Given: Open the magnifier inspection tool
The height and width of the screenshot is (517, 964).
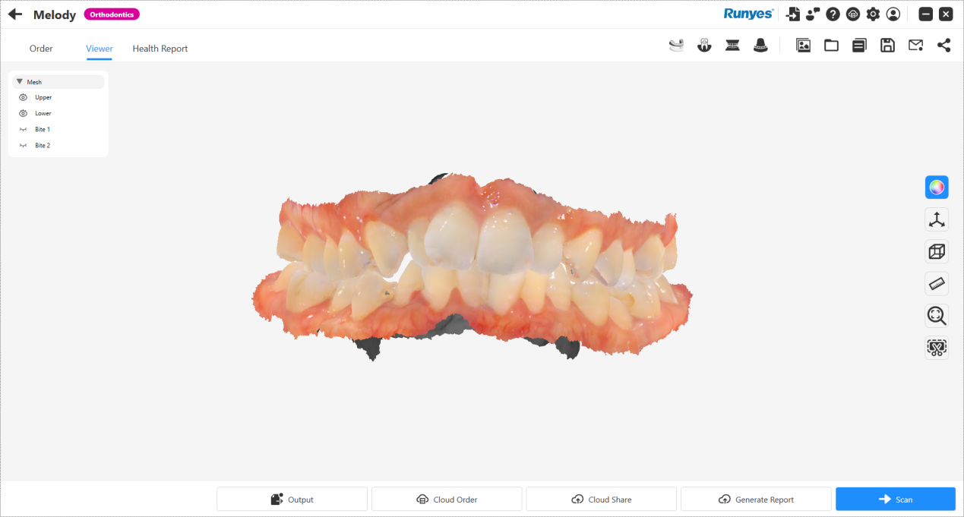Looking at the screenshot, I should tap(937, 316).
